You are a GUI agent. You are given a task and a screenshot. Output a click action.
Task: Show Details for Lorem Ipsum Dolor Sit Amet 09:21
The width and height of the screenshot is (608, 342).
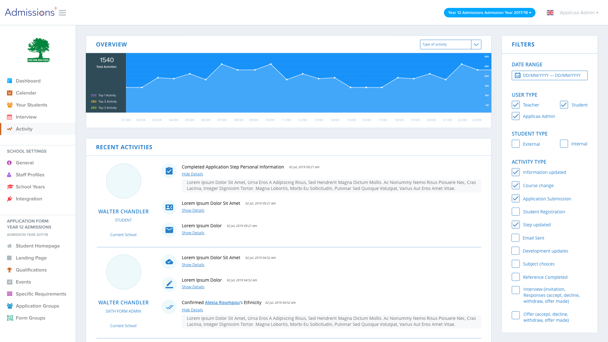[193, 211]
